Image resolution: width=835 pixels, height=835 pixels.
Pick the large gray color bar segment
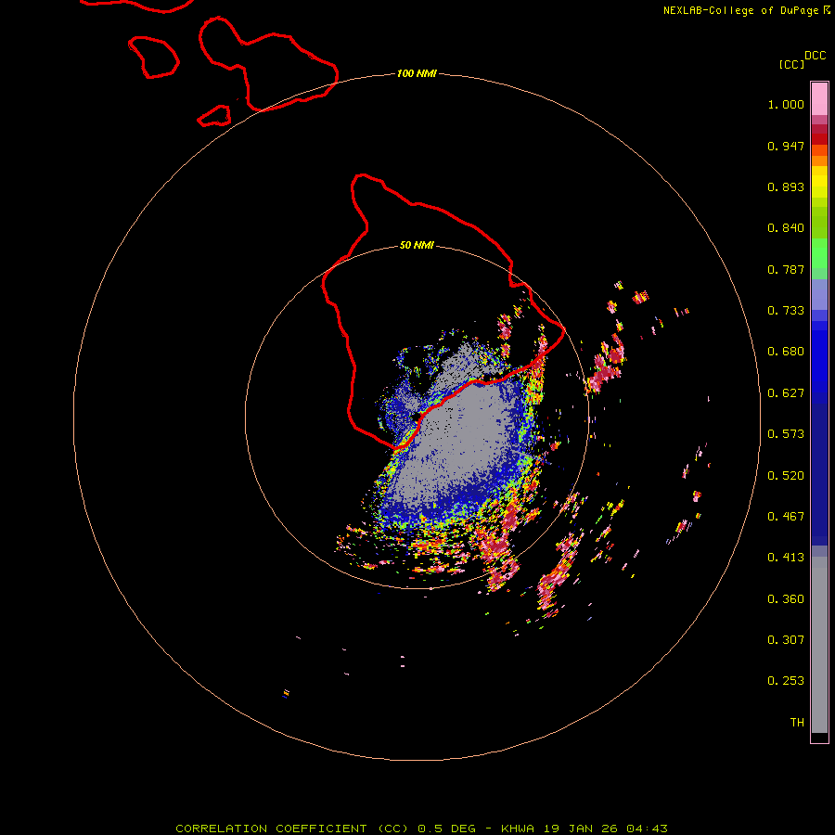pos(819,645)
